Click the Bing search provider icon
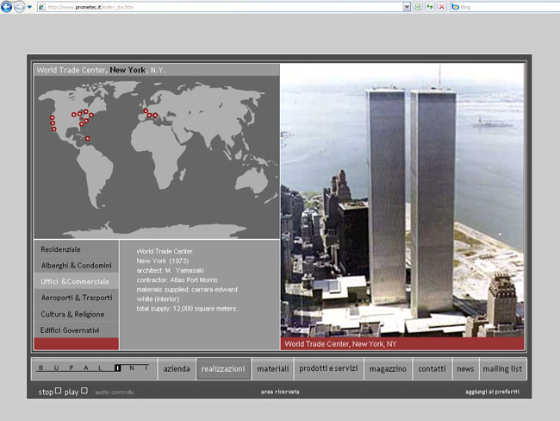Viewport: 560px width, 421px height. pyautogui.click(x=455, y=7)
